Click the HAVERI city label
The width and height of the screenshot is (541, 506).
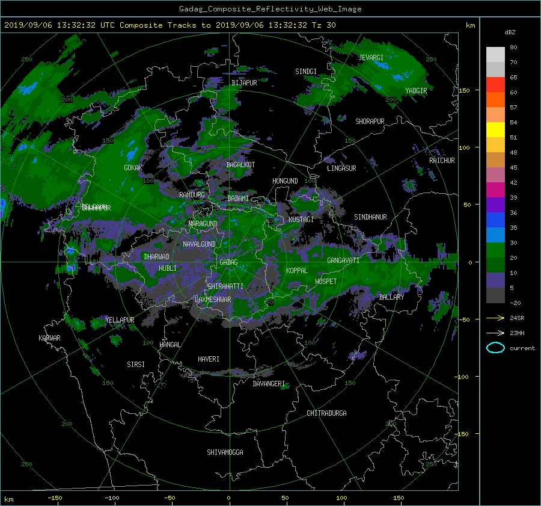209,359
